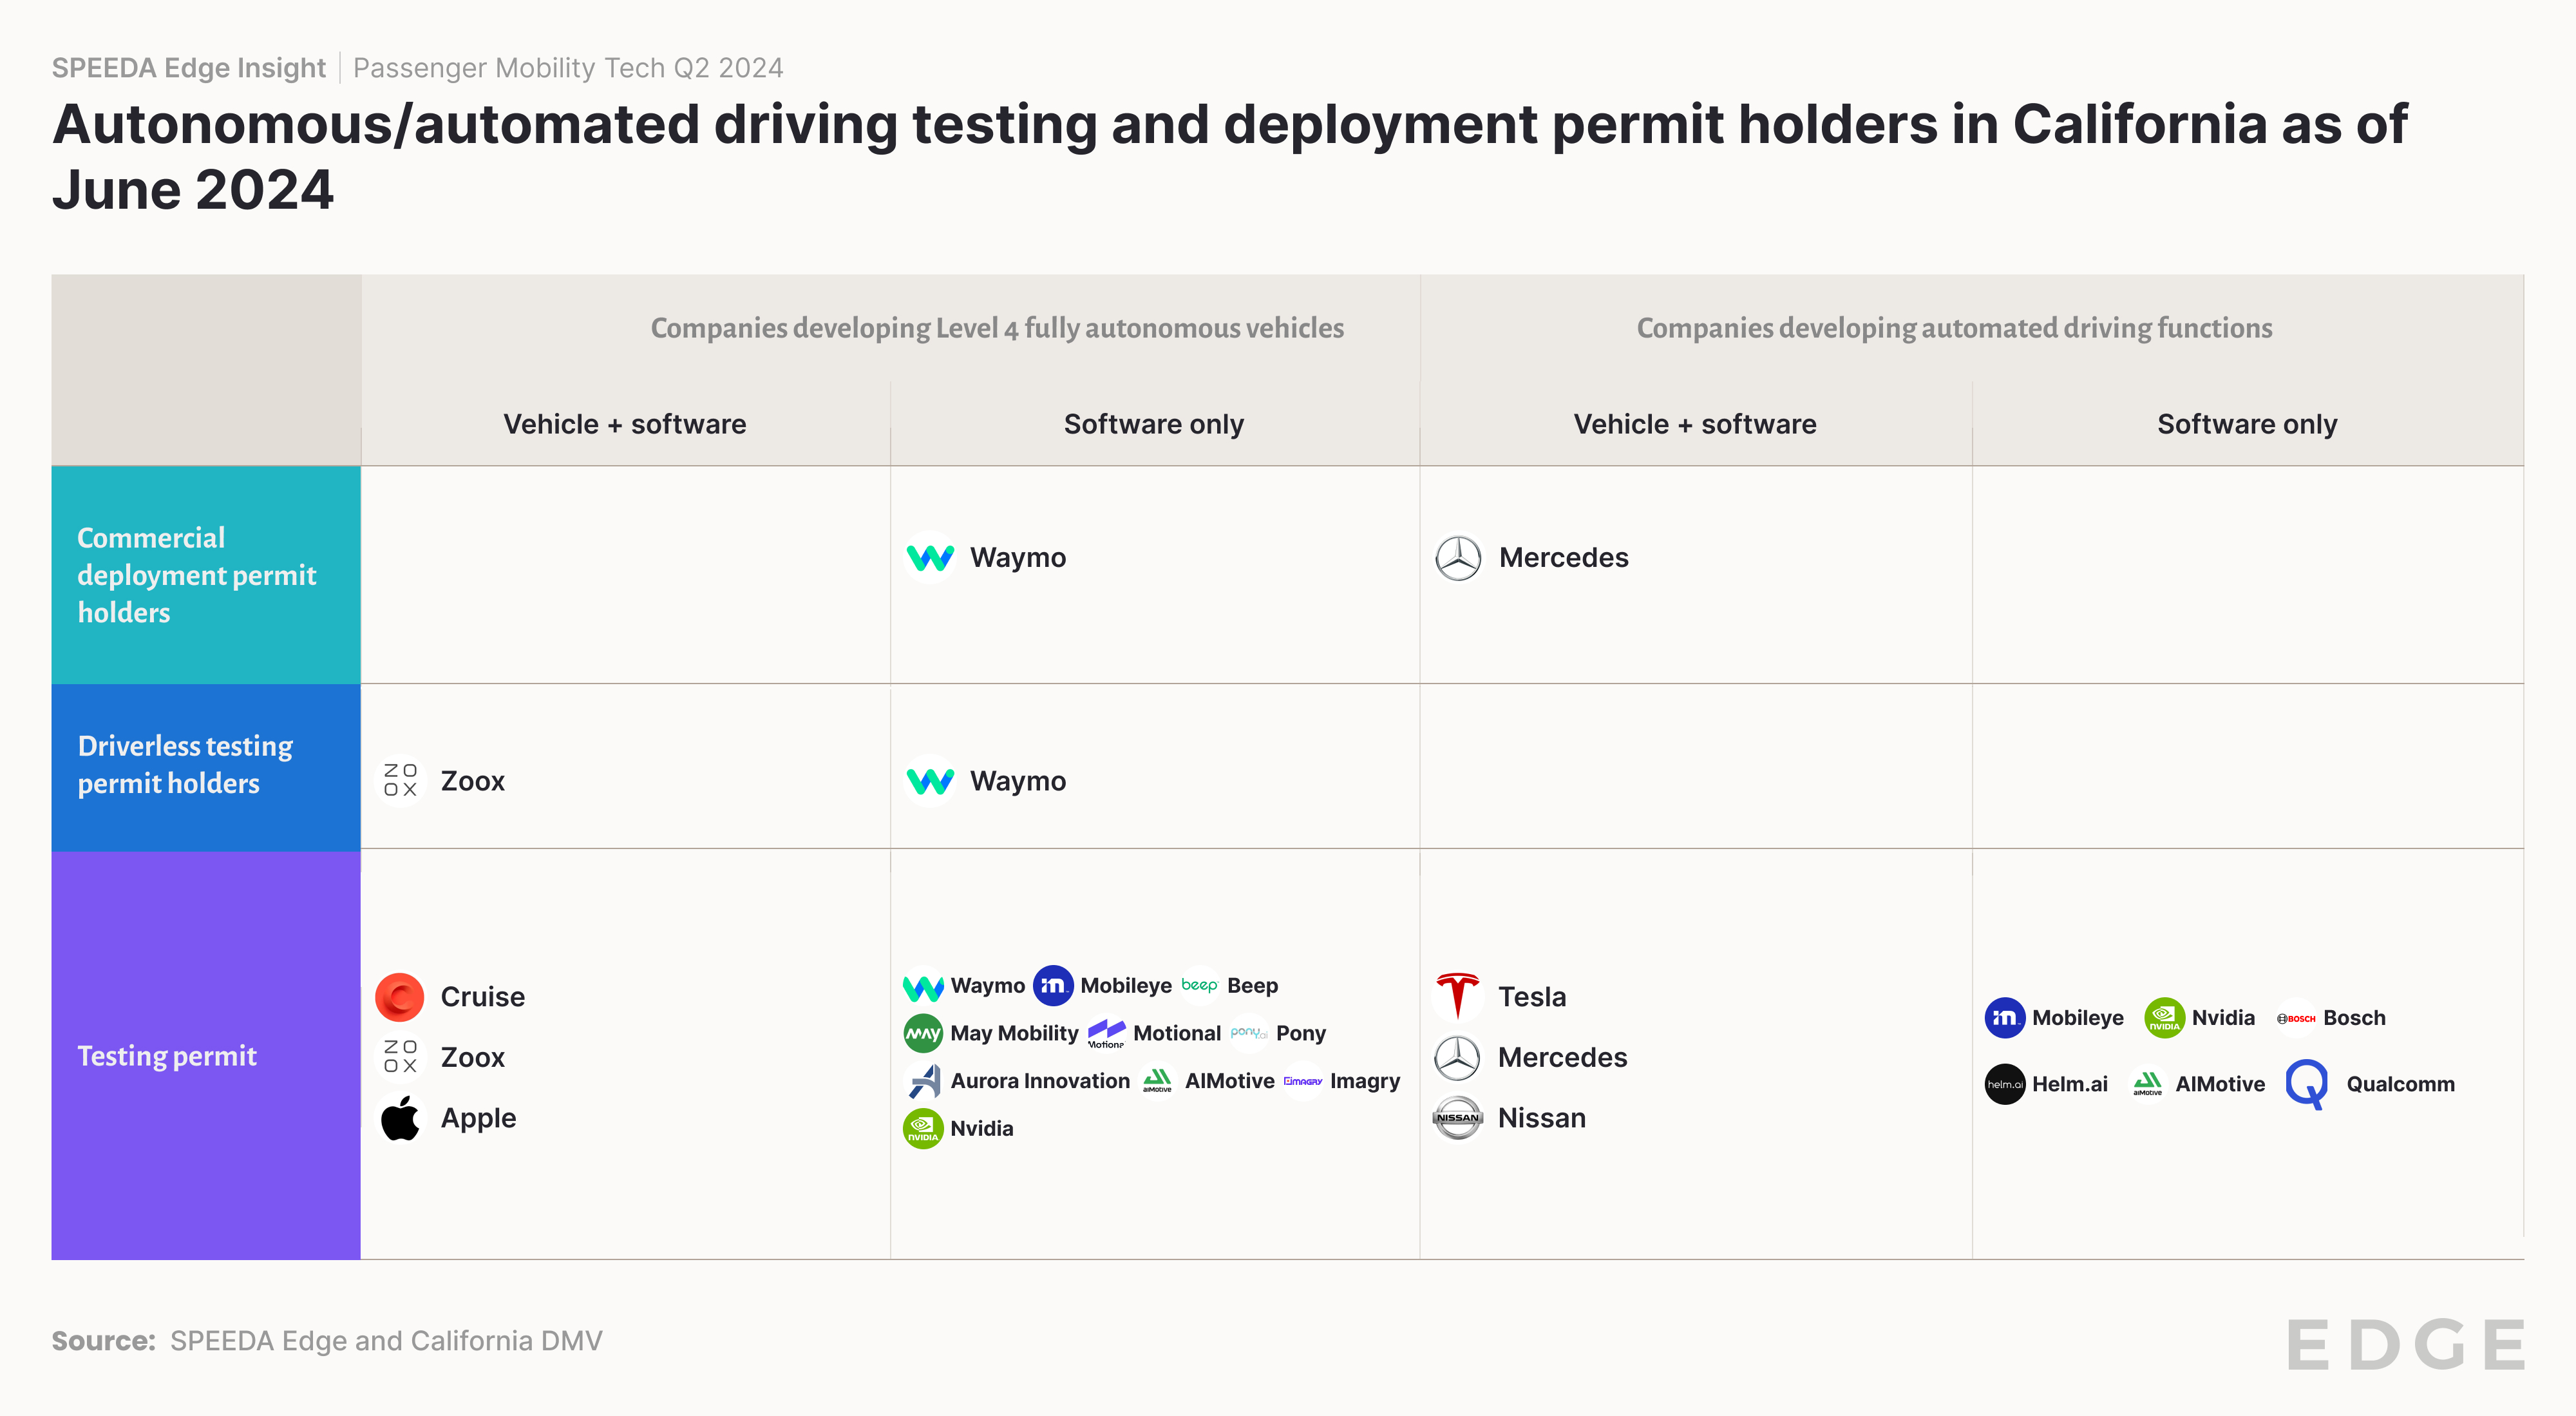Click the Zoox logo in the driverless testing row

coord(400,780)
